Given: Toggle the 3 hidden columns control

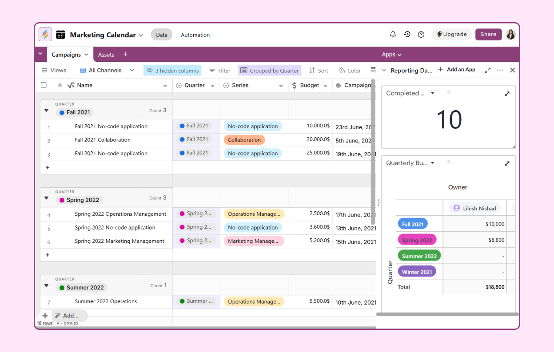Looking at the screenshot, I should (172, 71).
